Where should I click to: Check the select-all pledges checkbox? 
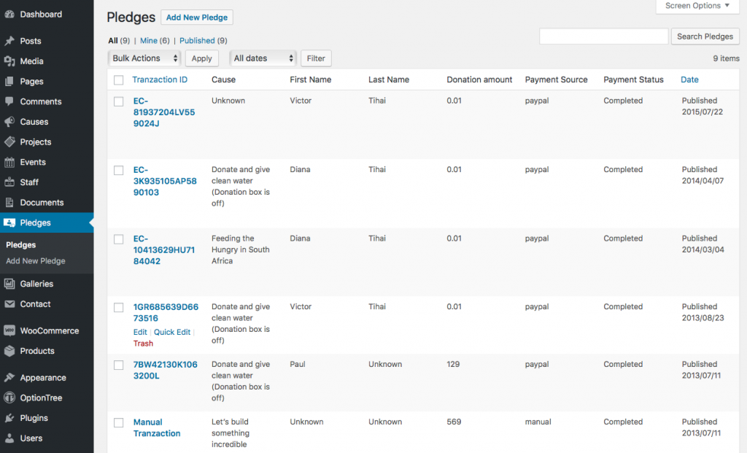119,80
